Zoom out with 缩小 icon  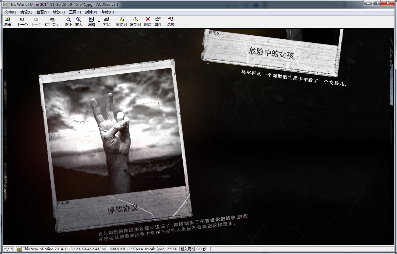coord(69,22)
